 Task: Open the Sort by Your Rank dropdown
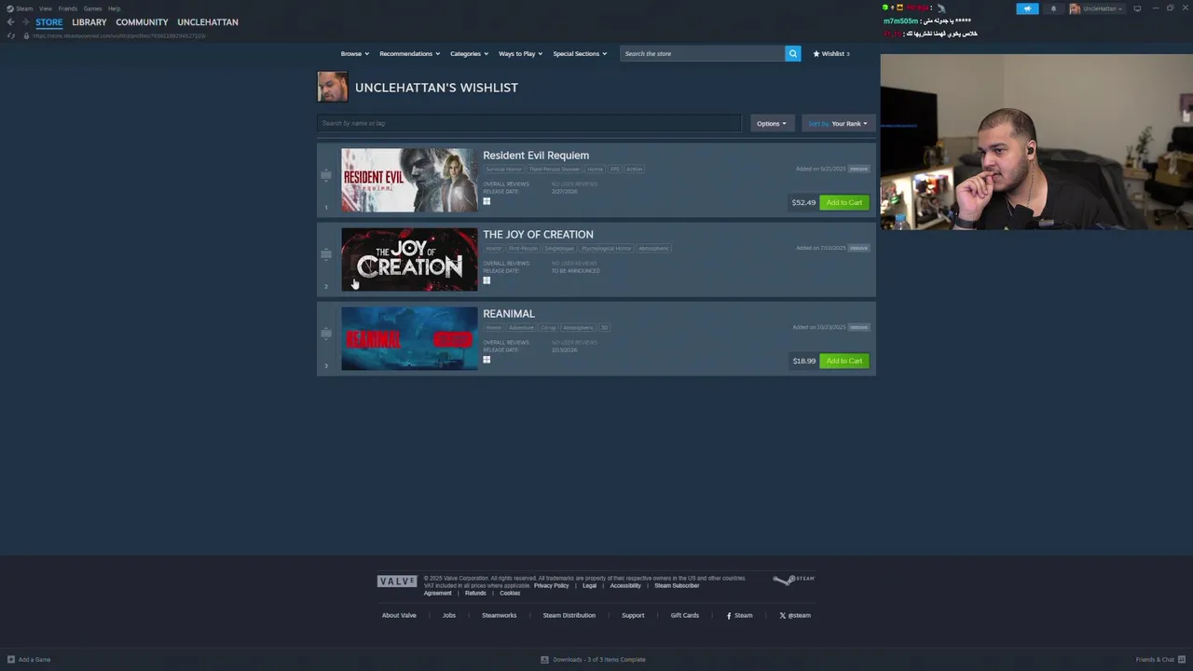[x=838, y=123]
